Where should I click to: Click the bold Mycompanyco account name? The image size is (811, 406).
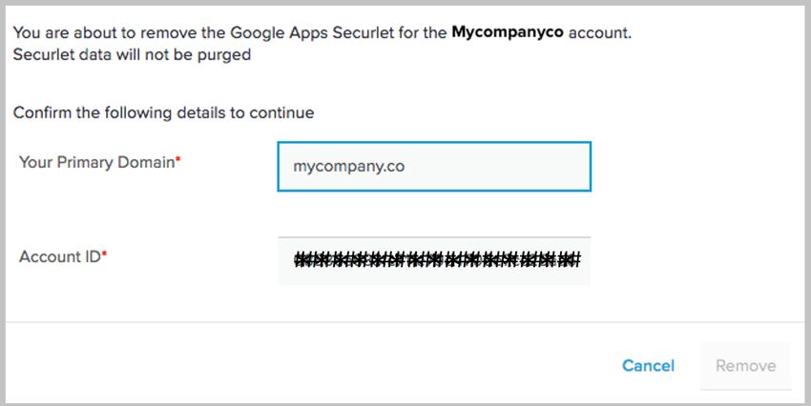point(508,32)
